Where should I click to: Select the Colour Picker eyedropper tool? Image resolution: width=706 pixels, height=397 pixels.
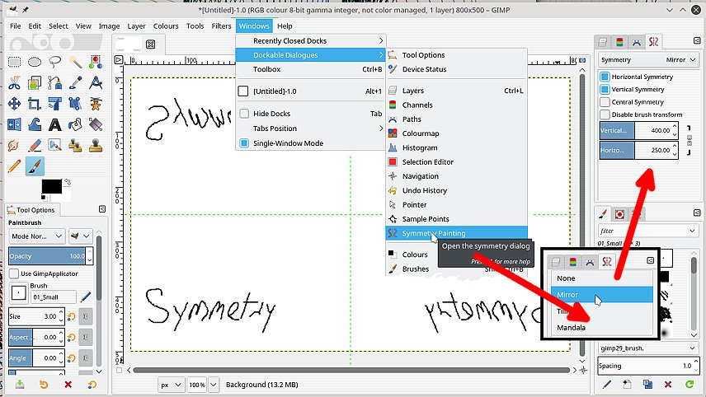click(75, 82)
